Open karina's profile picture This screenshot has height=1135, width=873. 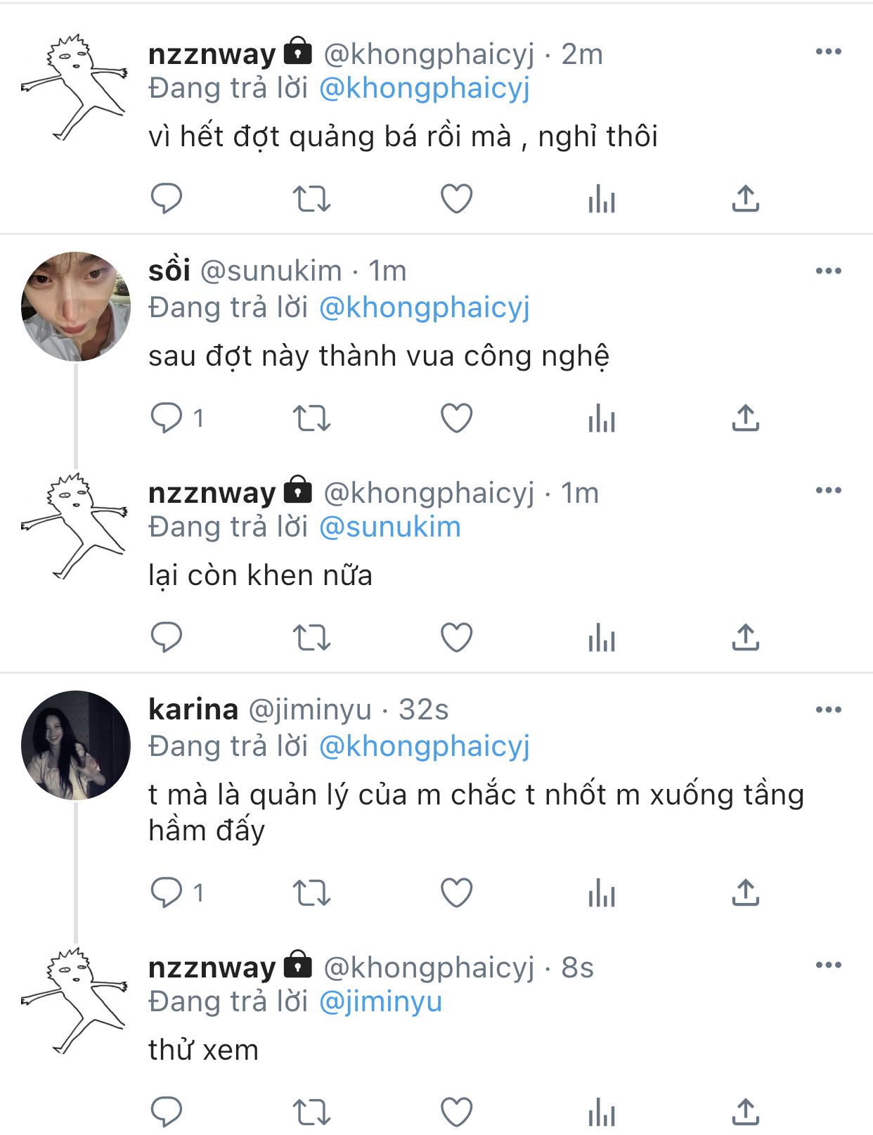(76, 745)
